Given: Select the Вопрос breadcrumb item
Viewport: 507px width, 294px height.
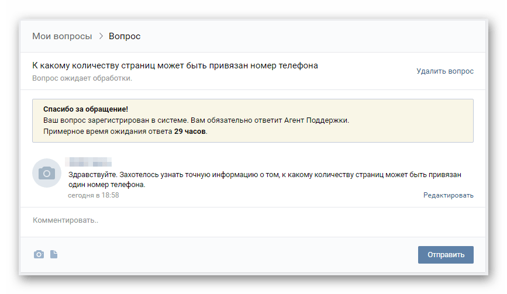Looking at the screenshot, I should click(x=125, y=36).
